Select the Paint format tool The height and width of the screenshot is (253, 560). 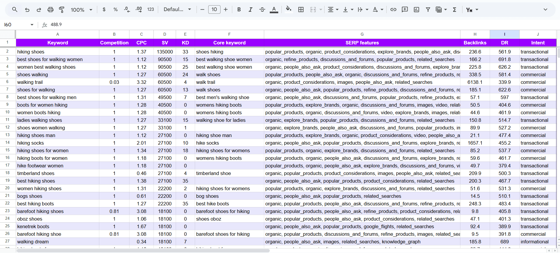click(x=62, y=10)
